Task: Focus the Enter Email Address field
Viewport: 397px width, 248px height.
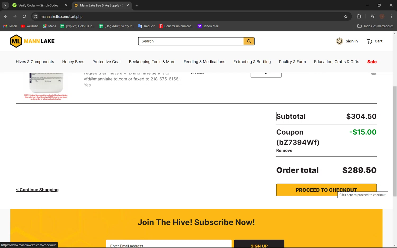Action: tap(169, 244)
